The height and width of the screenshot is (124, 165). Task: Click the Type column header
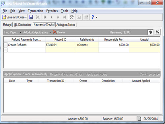point(29,81)
